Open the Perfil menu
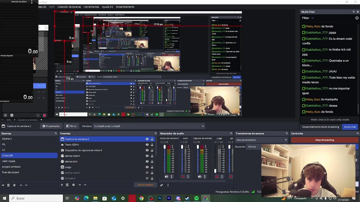The width and height of the screenshot is (360, 202). click(x=52, y=7)
